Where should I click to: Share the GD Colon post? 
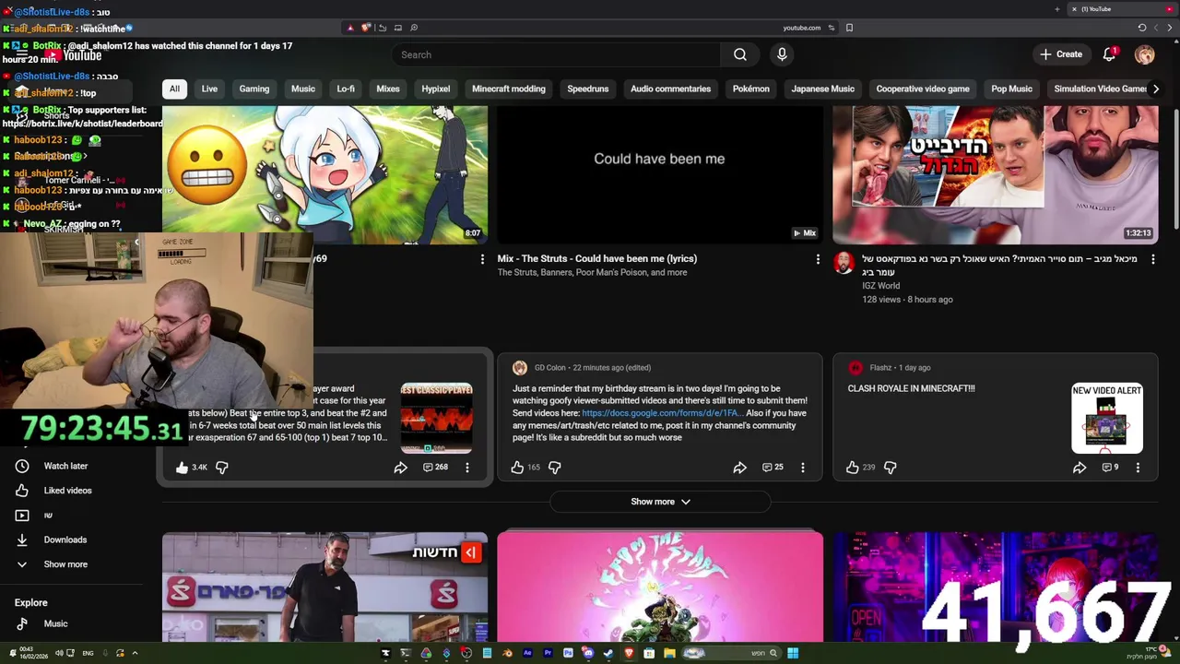pos(739,468)
